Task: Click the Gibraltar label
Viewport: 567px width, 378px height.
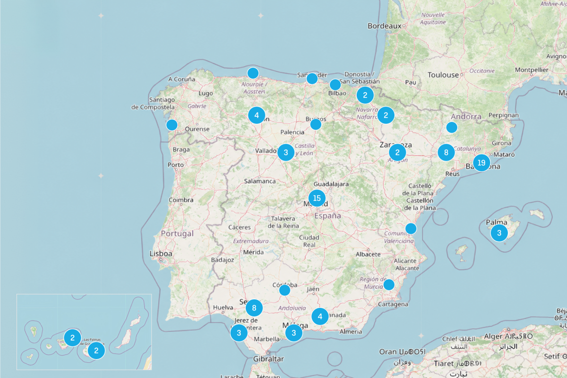Action: click(x=268, y=359)
